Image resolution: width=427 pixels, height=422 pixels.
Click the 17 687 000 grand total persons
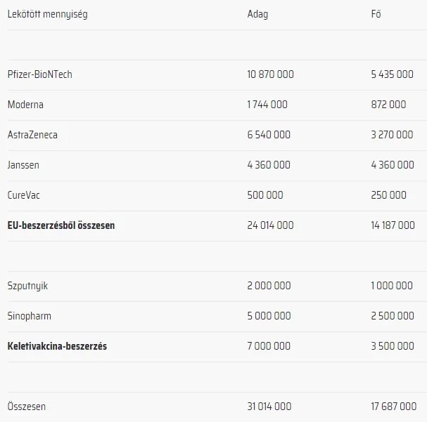click(394, 407)
